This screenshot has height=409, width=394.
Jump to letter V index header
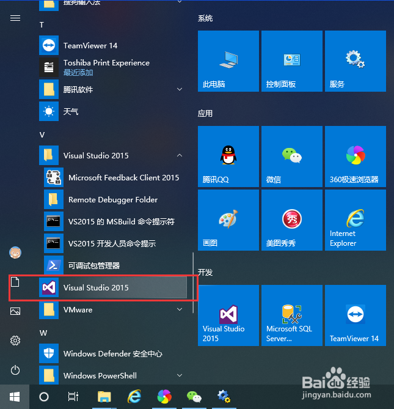(42, 135)
